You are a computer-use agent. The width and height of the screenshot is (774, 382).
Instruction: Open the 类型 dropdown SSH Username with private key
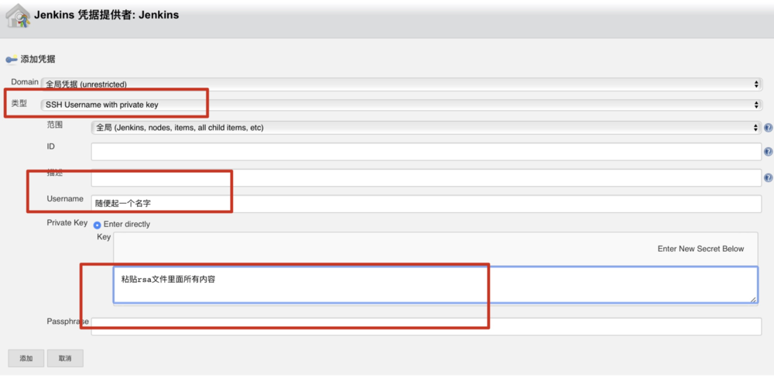point(402,105)
